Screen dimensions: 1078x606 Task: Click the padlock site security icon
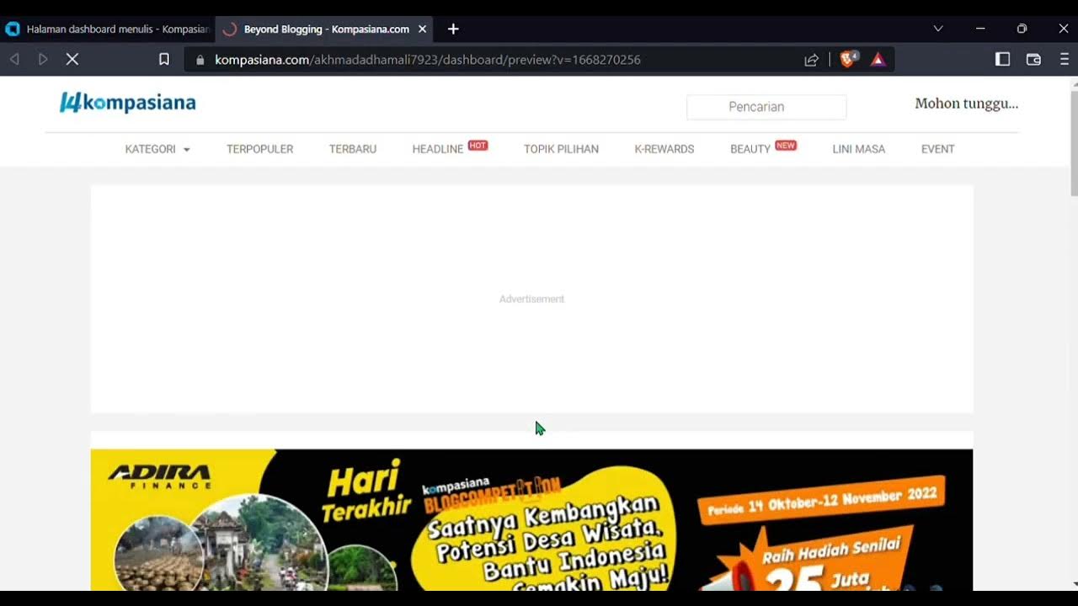(x=200, y=60)
